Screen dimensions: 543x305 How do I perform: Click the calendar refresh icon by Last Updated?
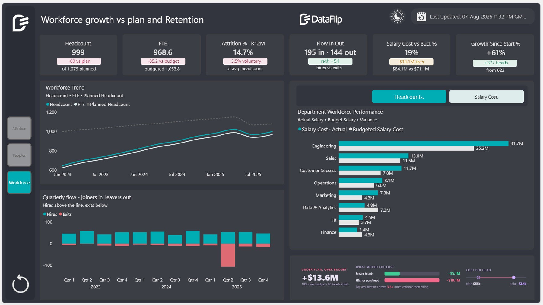[421, 17]
